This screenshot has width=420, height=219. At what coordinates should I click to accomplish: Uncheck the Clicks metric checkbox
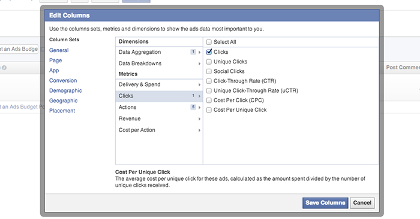click(x=209, y=52)
